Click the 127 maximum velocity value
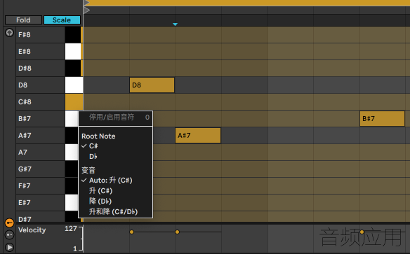The image size is (410, 254). click(x=71, y=229)
